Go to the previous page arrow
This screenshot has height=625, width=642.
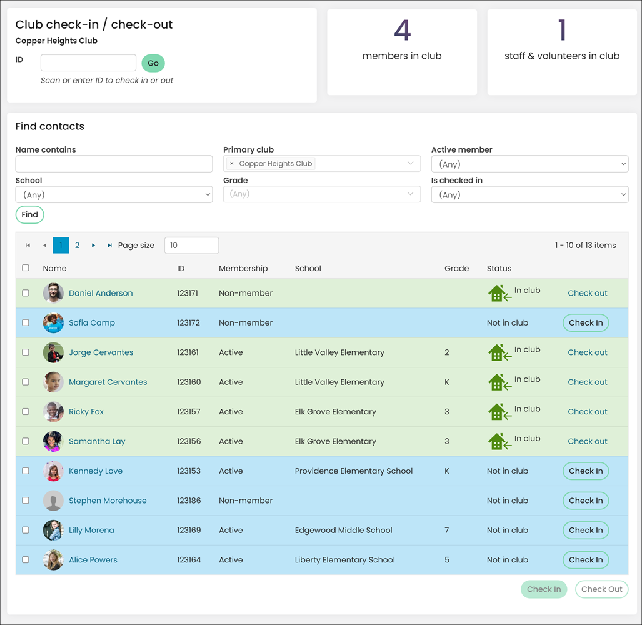[44, 246]
